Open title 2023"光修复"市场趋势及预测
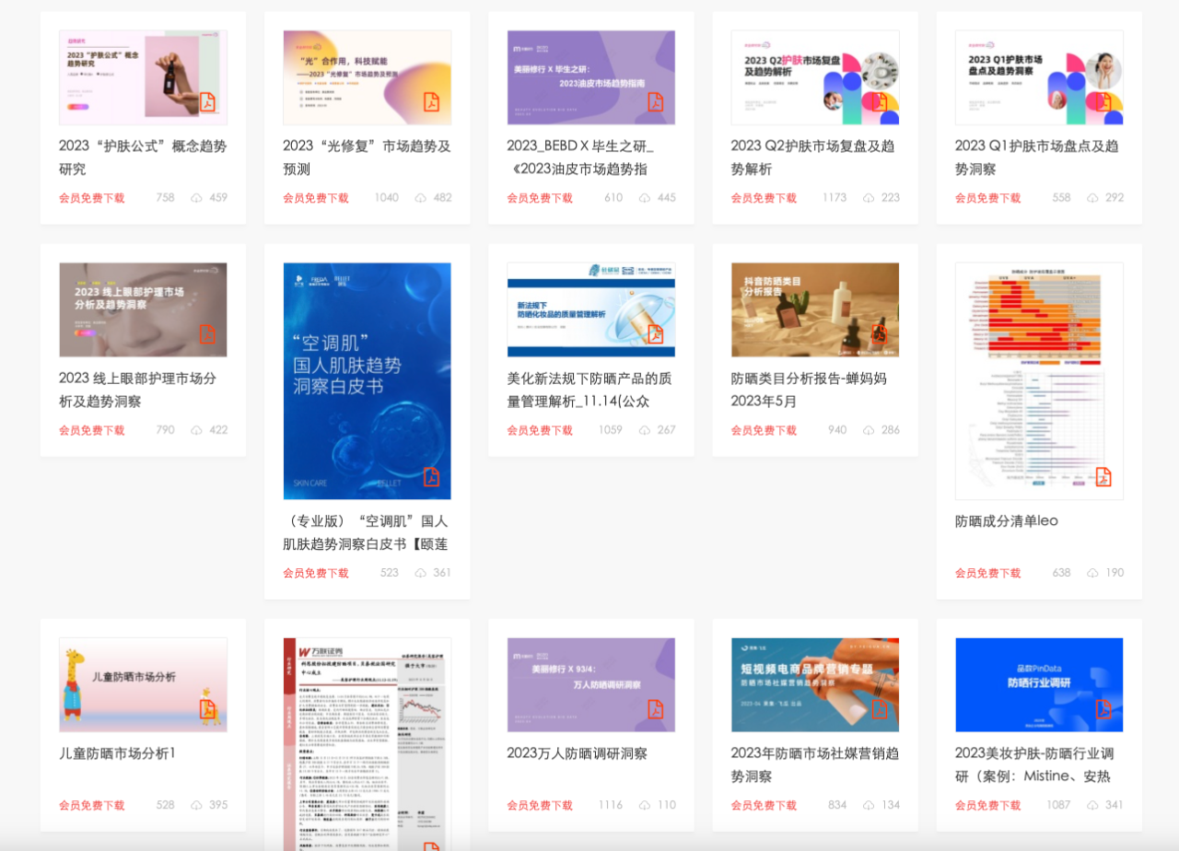 pos(367,157)
